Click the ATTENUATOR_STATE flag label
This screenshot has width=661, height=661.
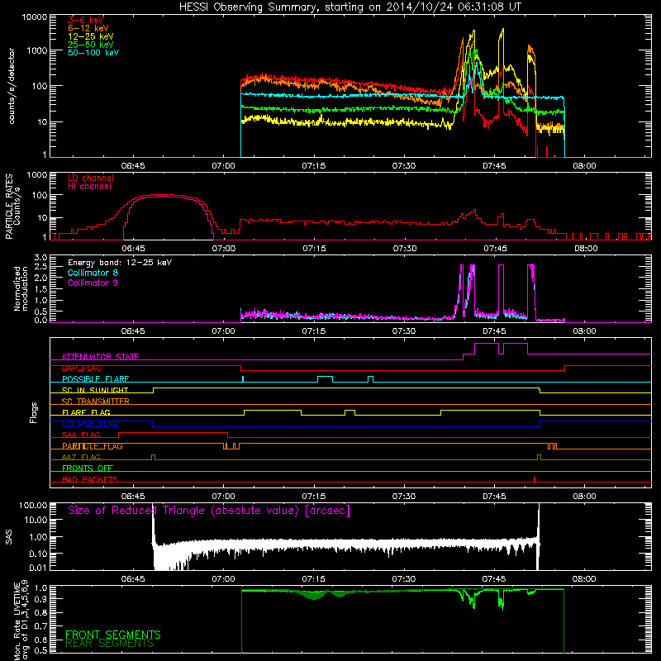pos(100,357)
